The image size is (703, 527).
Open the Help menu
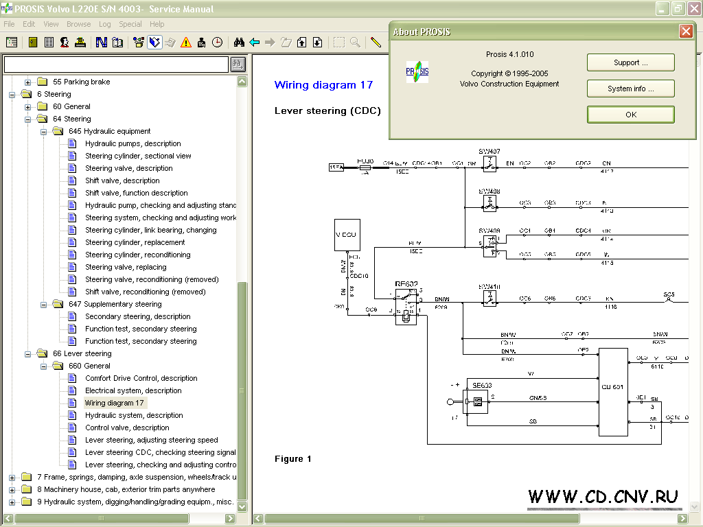pyautogui.click(x=157, y=24)
